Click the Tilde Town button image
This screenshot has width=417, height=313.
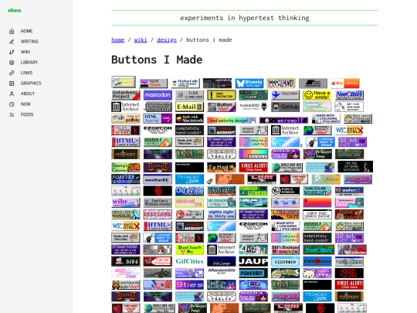point(154,83)
